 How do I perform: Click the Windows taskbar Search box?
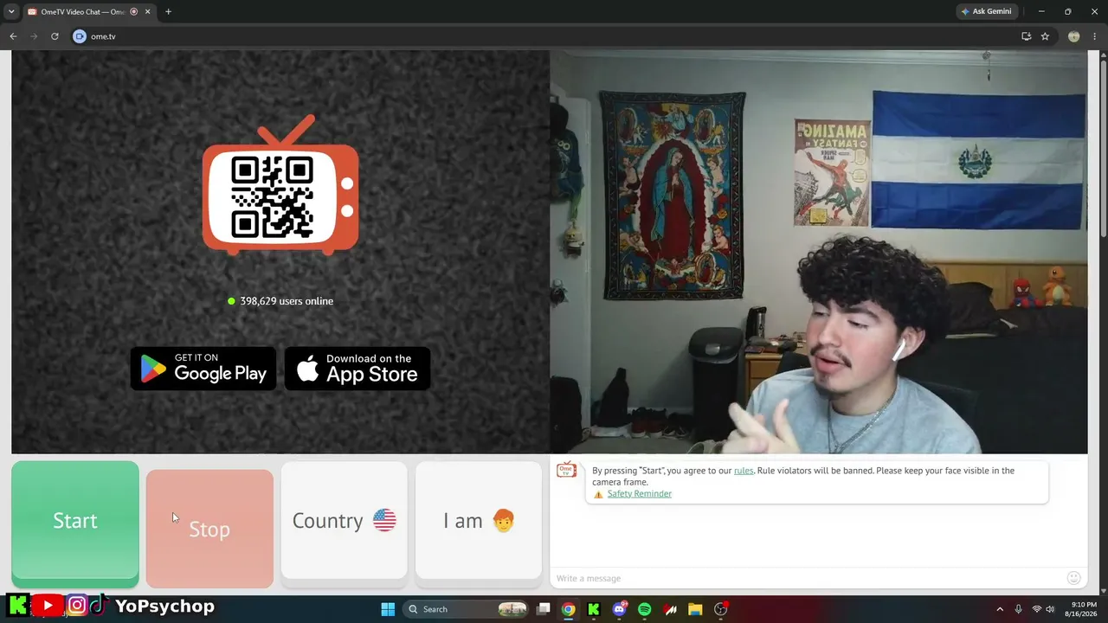(467, 609)
